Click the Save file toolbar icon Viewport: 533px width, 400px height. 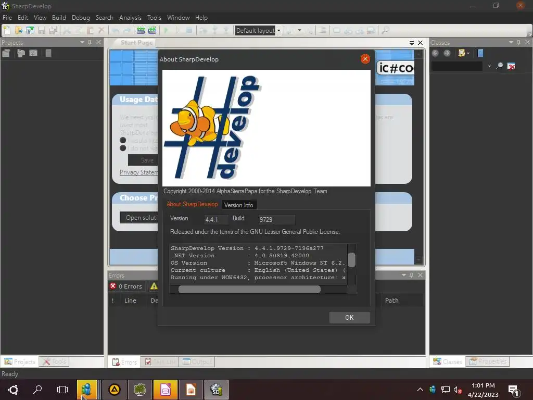click(42, 31)
